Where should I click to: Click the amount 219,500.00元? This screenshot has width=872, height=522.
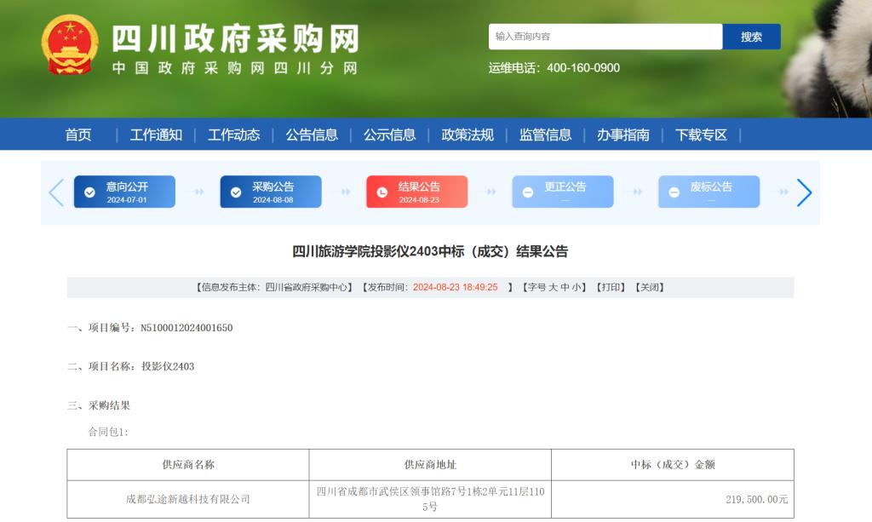click(x=756, y=499)
